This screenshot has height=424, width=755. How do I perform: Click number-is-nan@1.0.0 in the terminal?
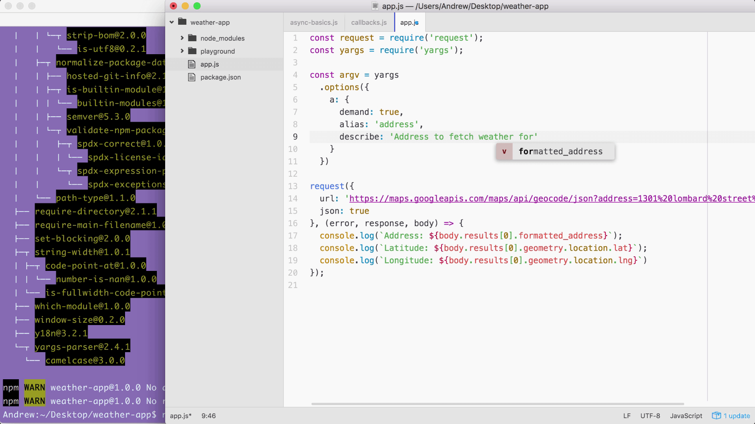point(106,279)
